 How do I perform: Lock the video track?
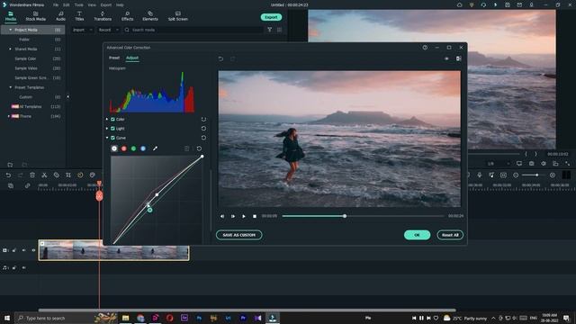pos(14,250)
